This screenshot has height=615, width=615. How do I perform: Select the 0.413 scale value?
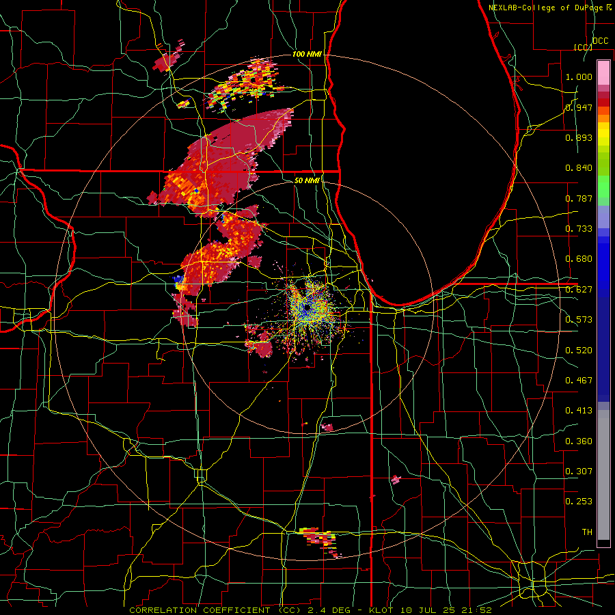[579, 410]
